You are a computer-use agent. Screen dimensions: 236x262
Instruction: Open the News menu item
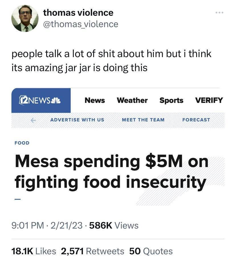coord(95,100)
